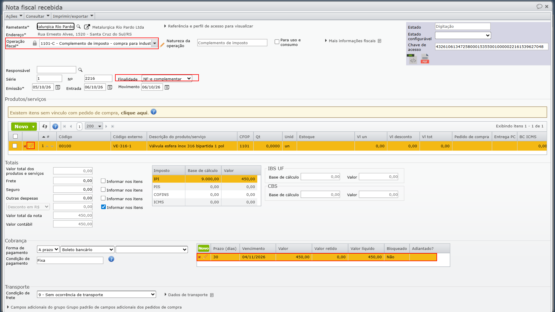Enable Informar nos itens for Frete
The image size is (555, 312).
coord(103,181)
